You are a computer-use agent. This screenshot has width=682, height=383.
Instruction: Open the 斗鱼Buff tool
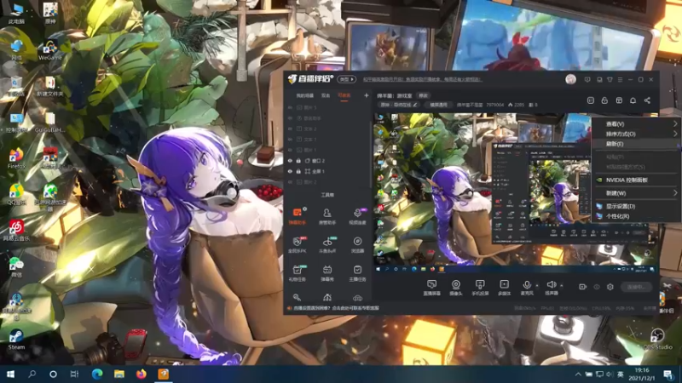[x=327, y=244]
